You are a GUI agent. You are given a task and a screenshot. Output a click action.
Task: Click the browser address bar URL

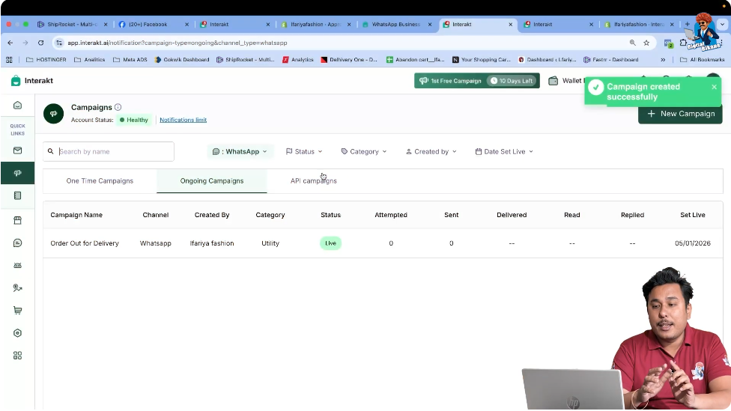pos(178,43)
